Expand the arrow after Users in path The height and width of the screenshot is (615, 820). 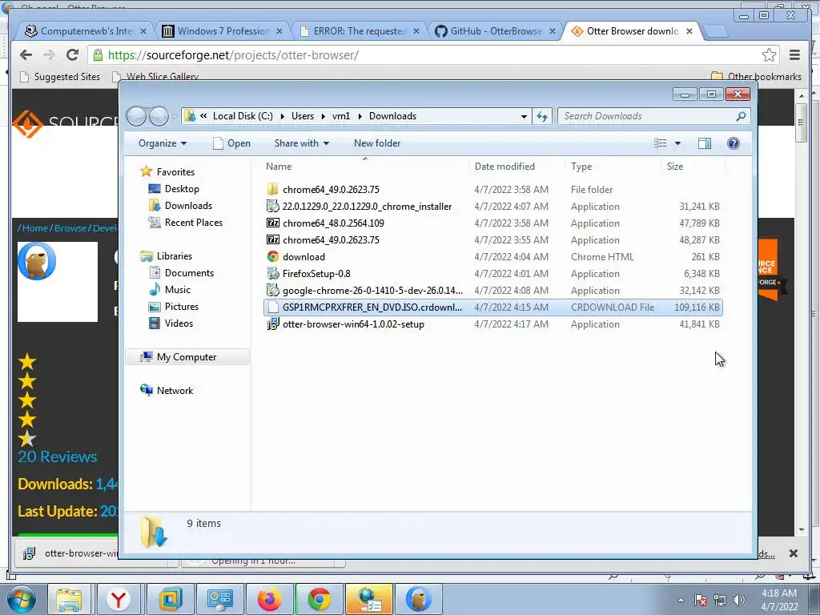tap(323, 116)
